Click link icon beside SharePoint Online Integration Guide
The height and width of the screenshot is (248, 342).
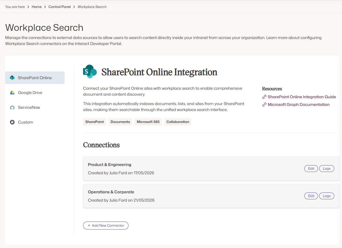point(264,97)
